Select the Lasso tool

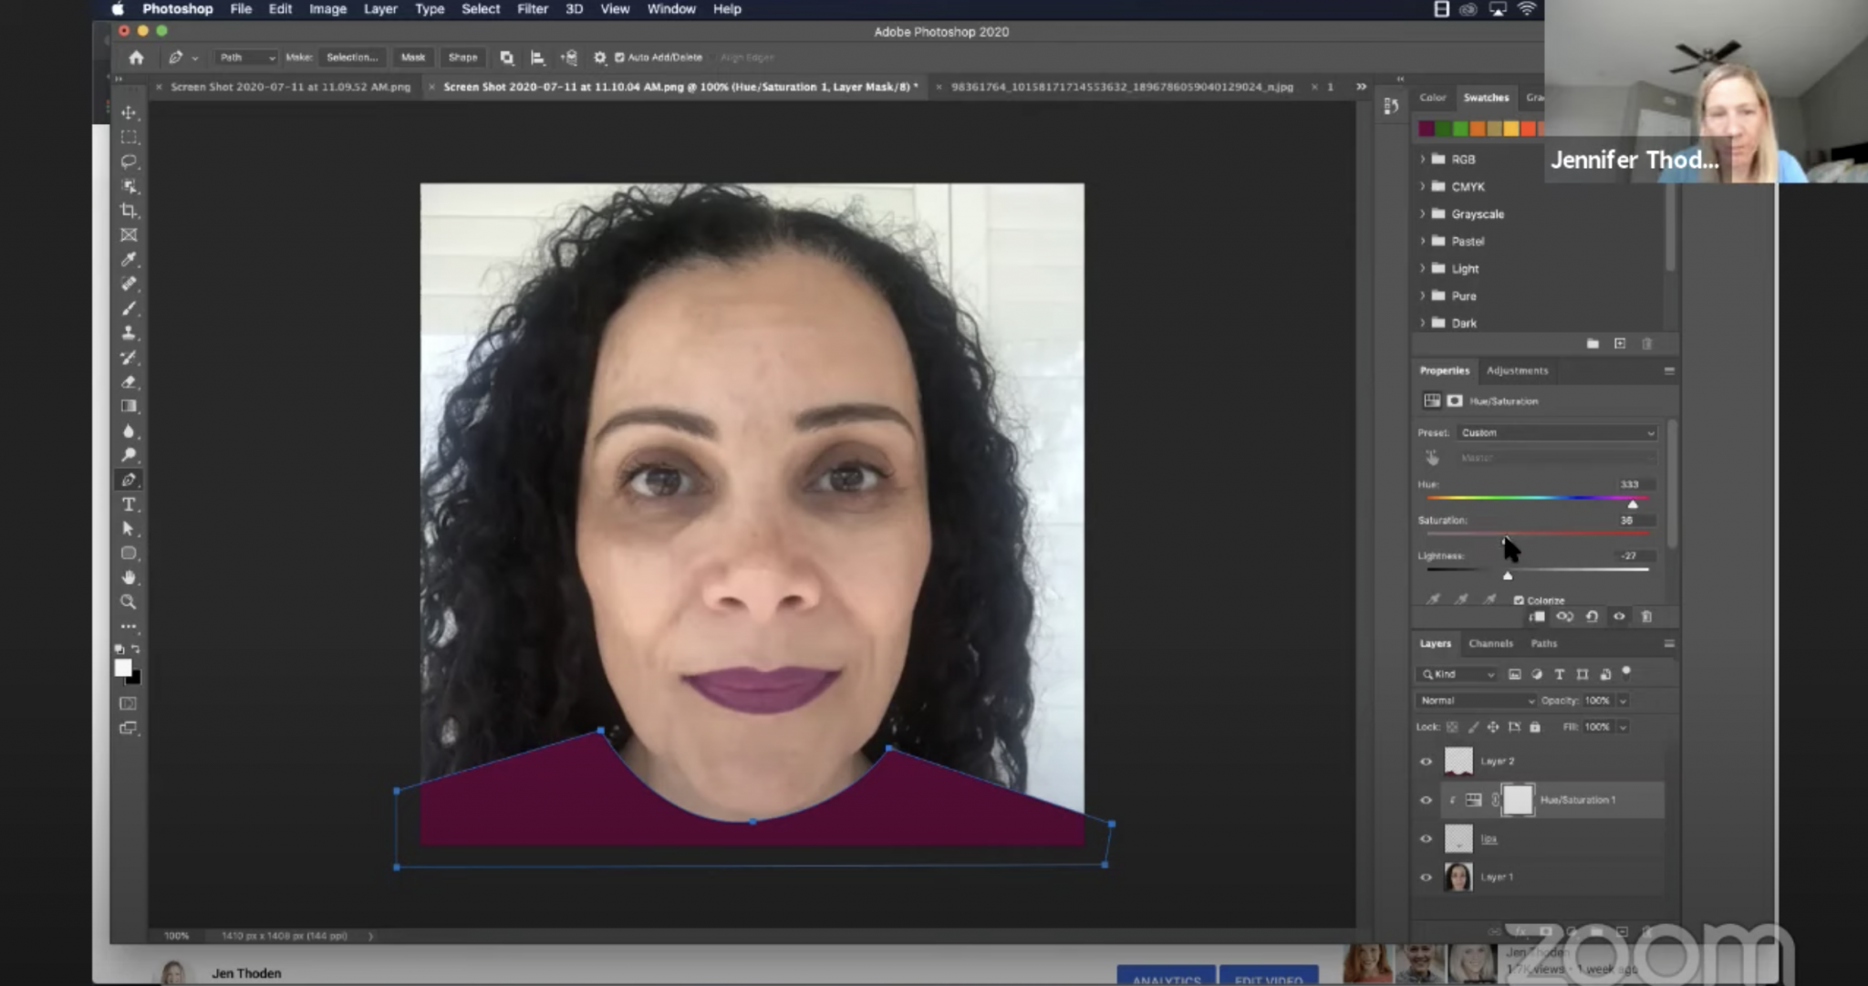click(129, 161)
